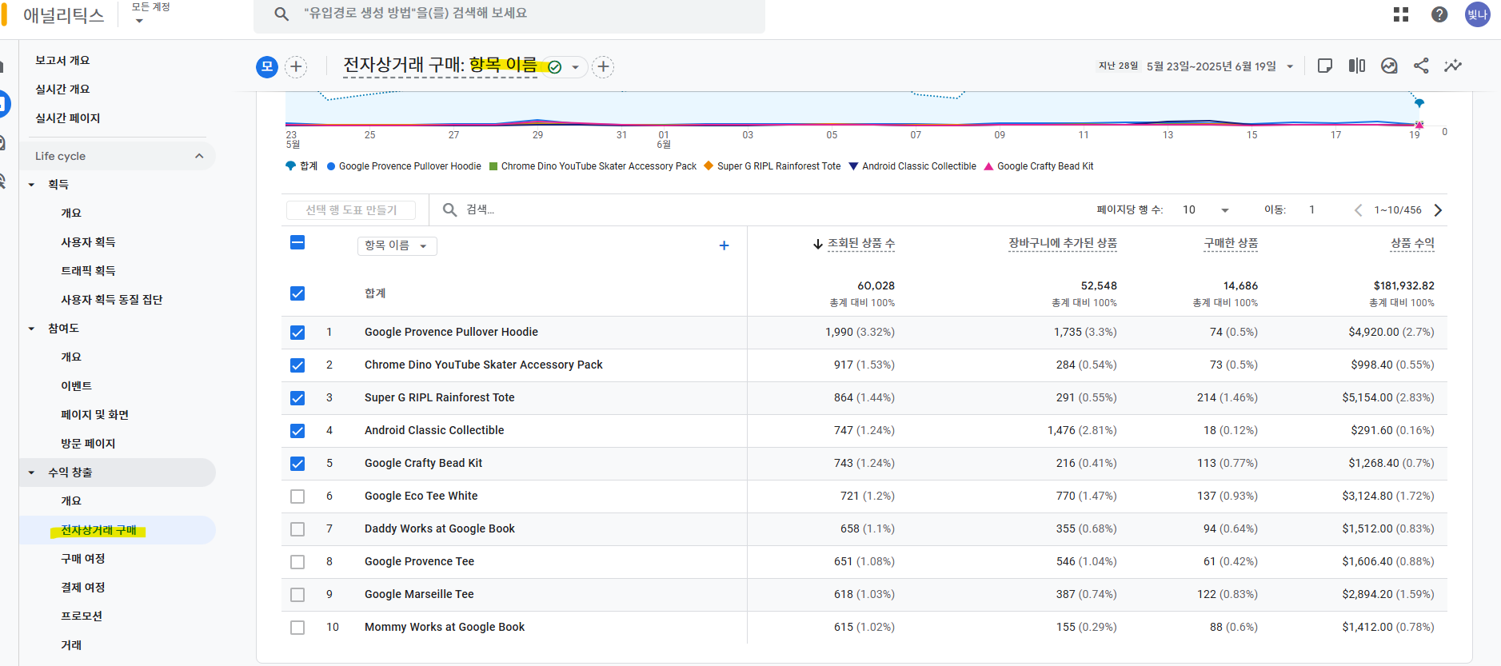
Task: Click the 이동 page number field
Action: [x=1313, y=209]
